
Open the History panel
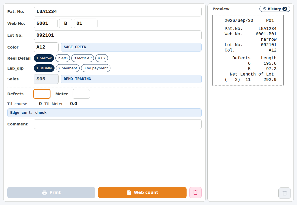[x=275, y=9]
